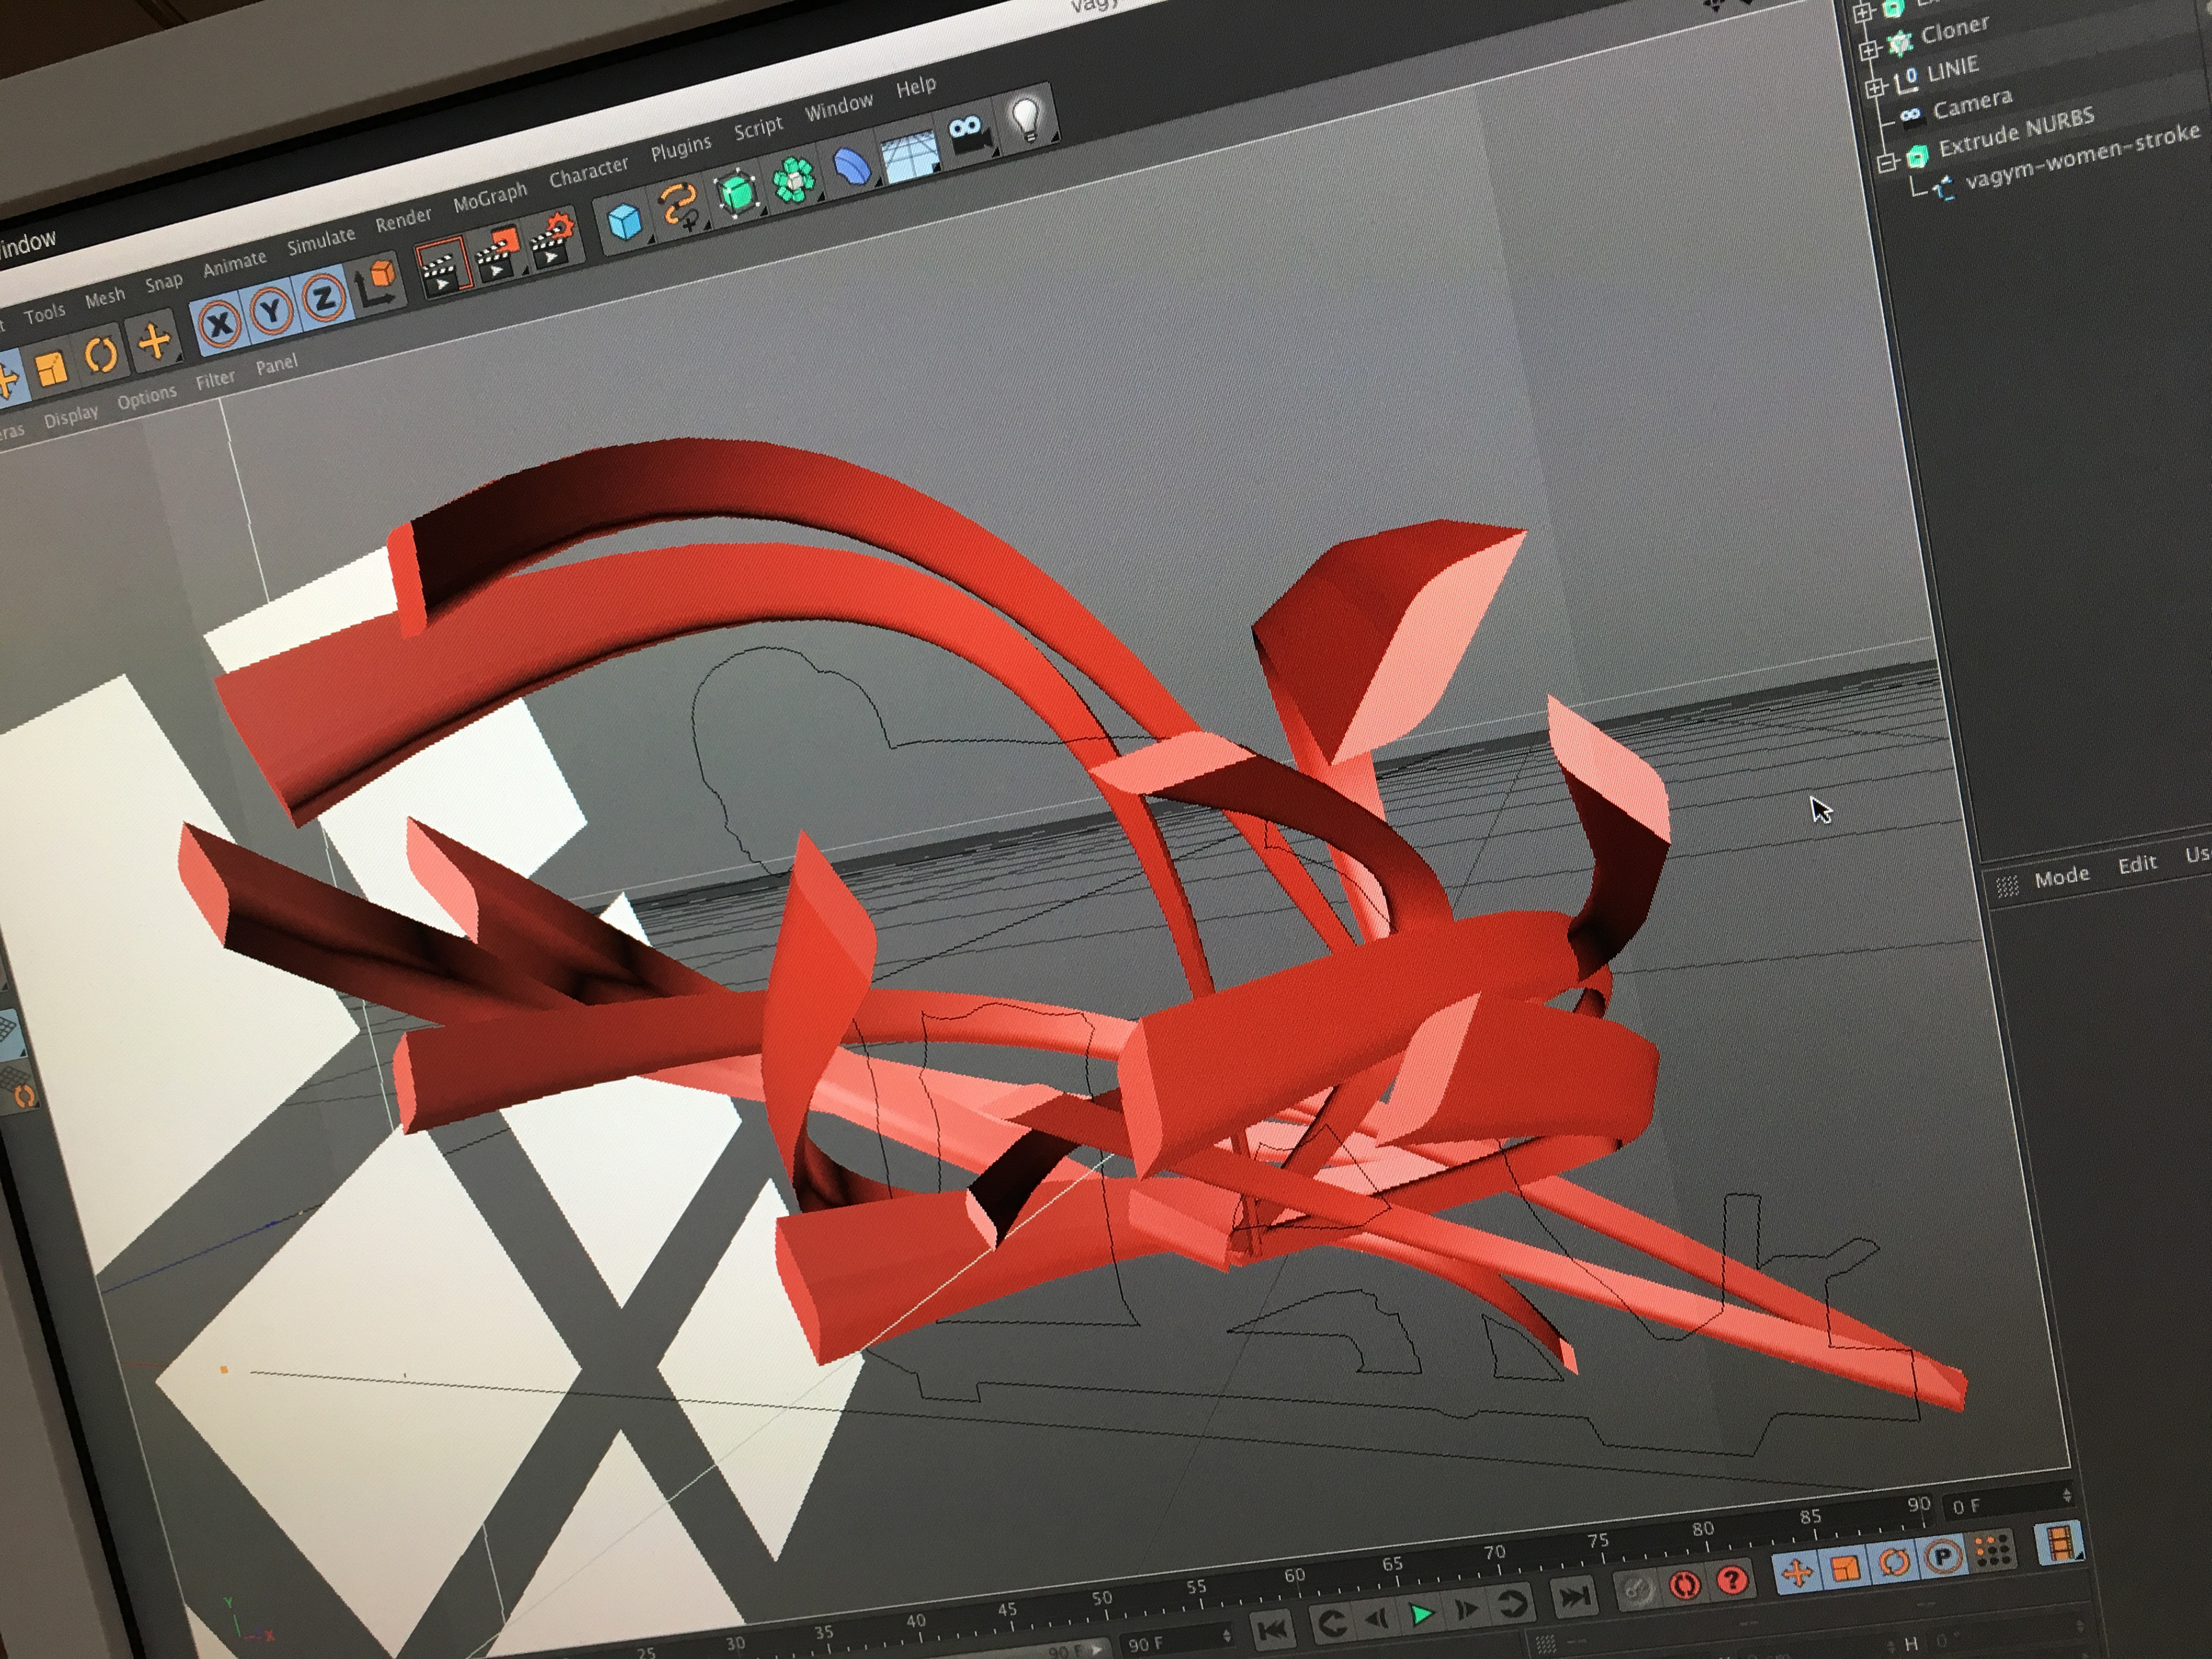The image size is (2212, 1659).
Task: Expand the Cloner object in tree
Action: [x=1869, y=50]
